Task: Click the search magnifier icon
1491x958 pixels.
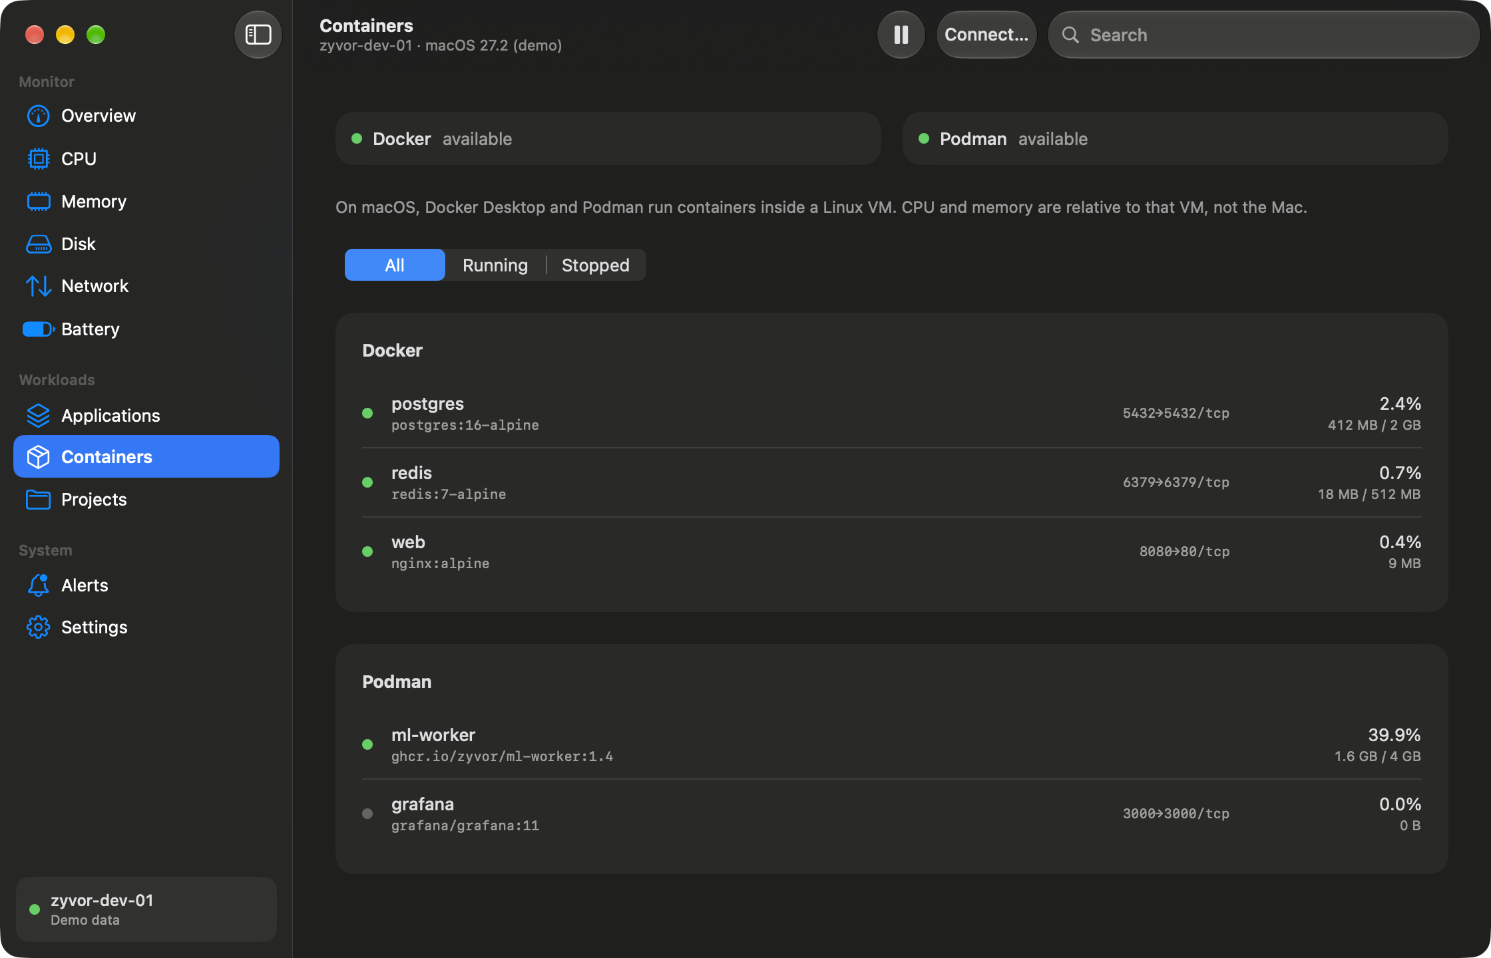Action: [x=1070, y=35]
